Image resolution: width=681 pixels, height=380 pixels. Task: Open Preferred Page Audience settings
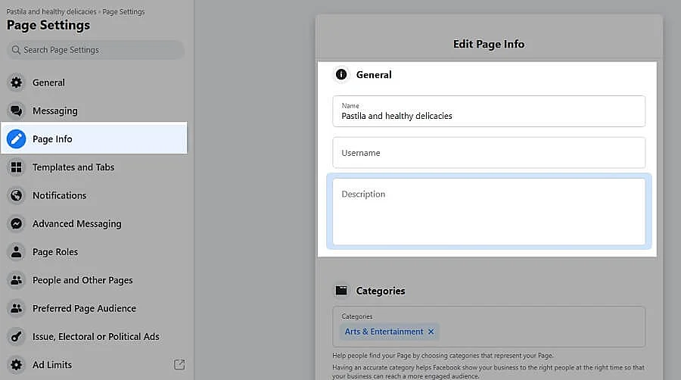[x=84, y=309]
